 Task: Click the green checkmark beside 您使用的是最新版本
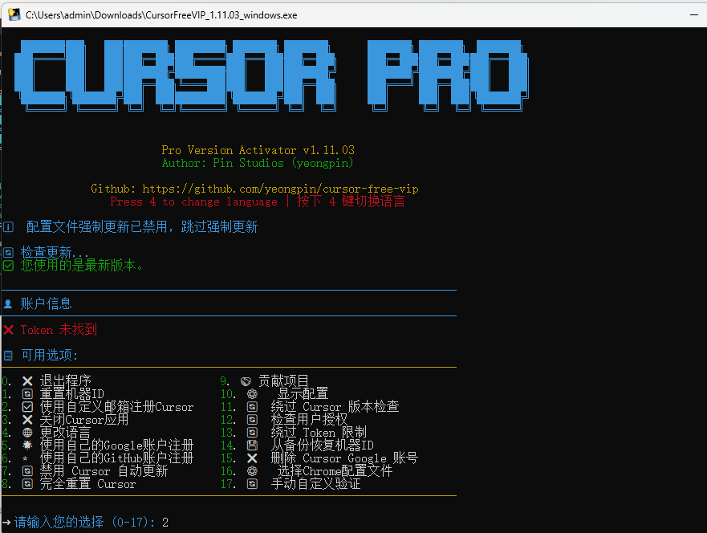(x=8, y=265)
